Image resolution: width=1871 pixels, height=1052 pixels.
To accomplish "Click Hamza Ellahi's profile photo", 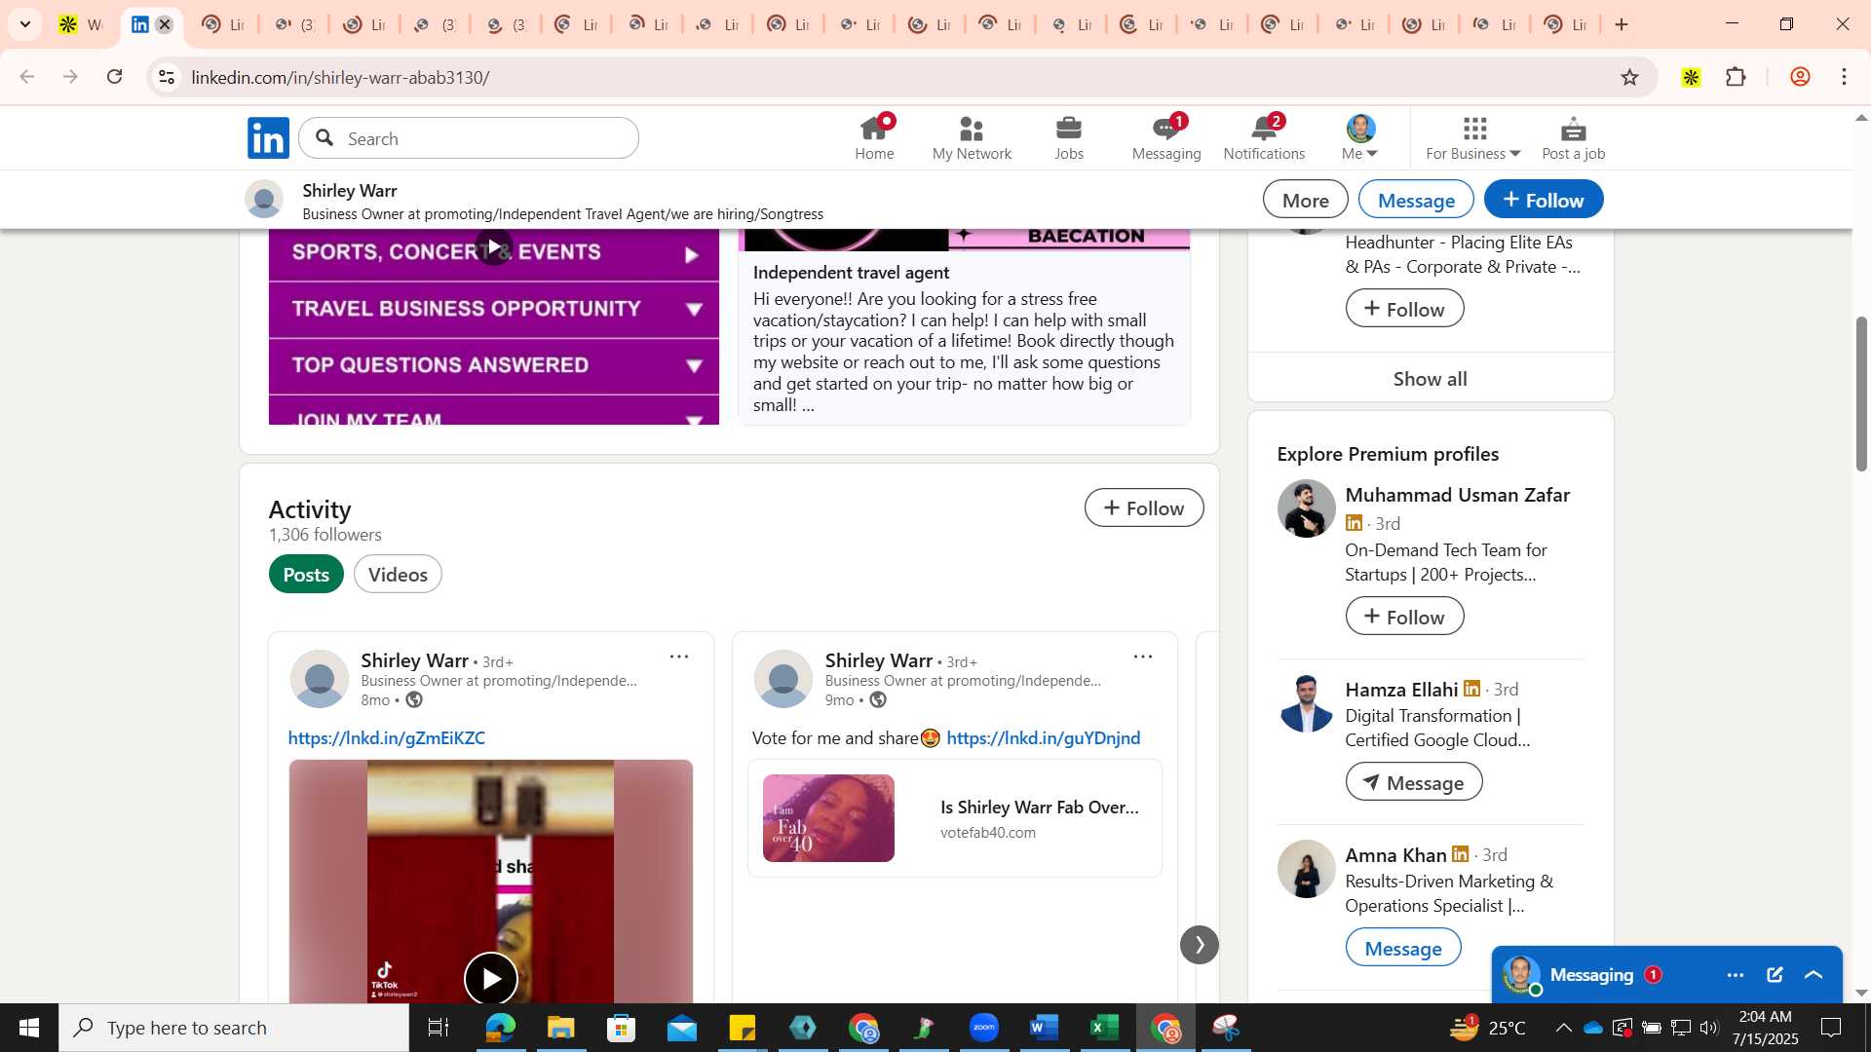I will tap(1306, 703).
